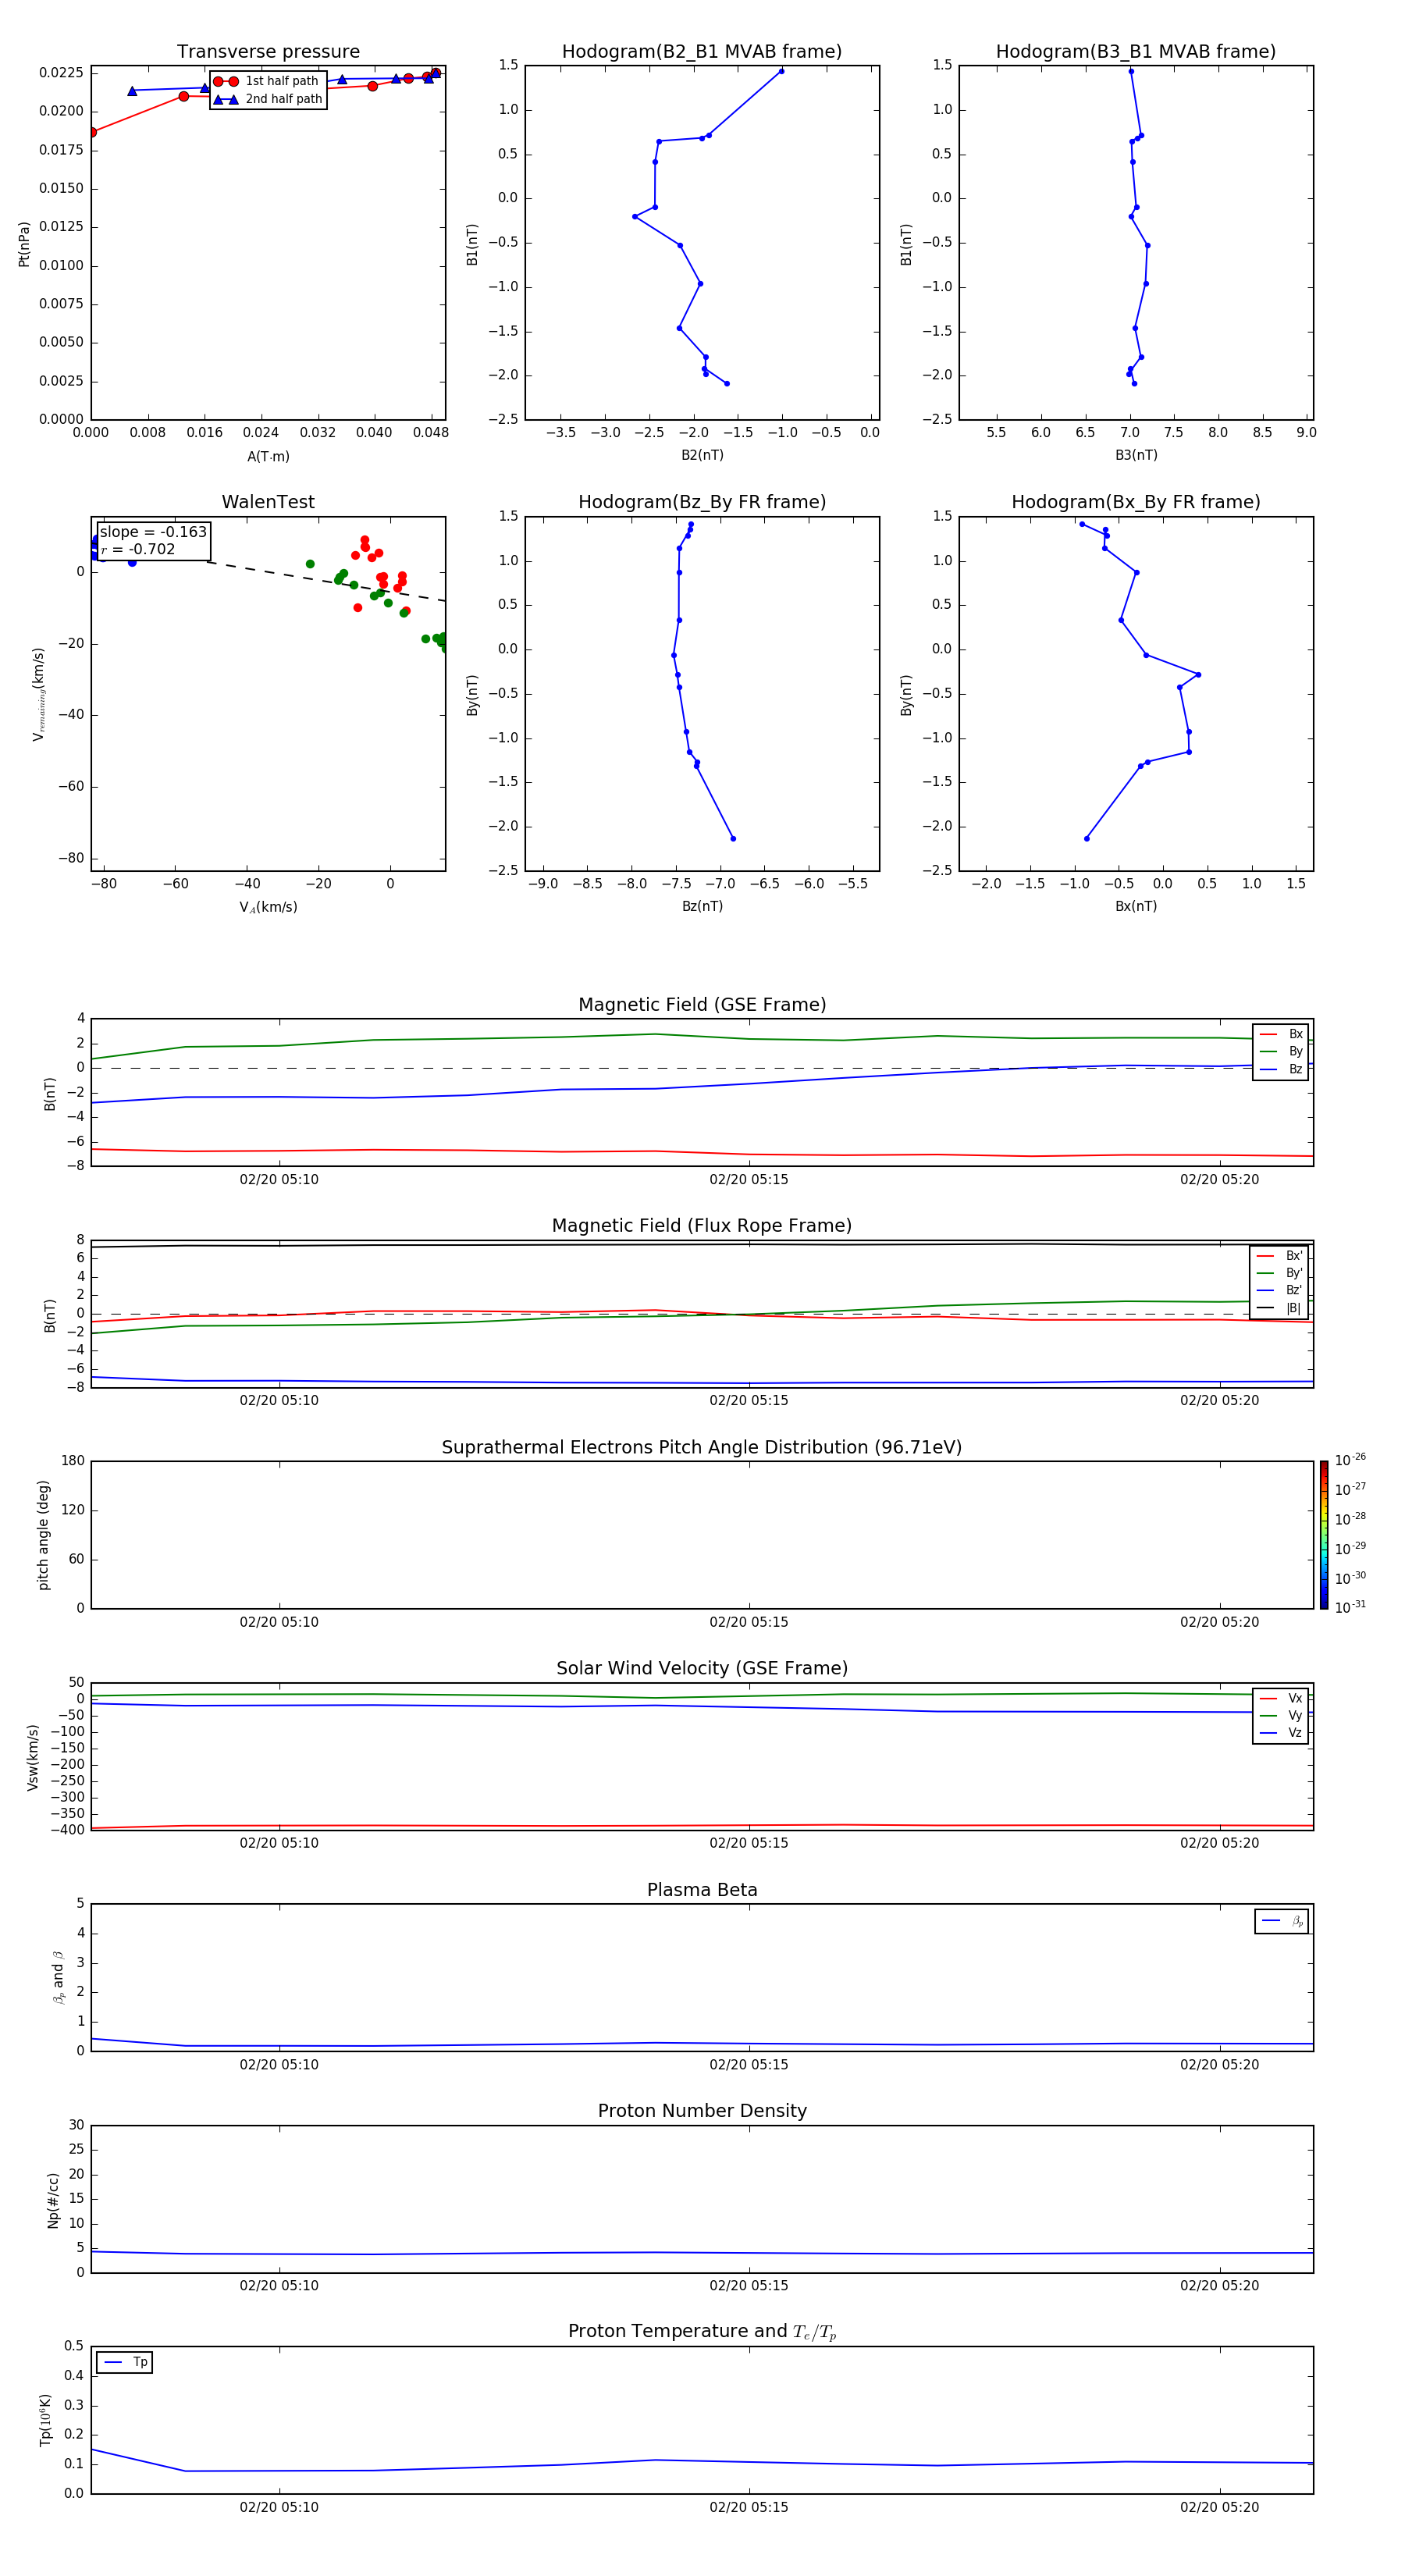Click '2nd half path' legend entry
This screenshot has height=2576, width=1405.
coord(268,99)
